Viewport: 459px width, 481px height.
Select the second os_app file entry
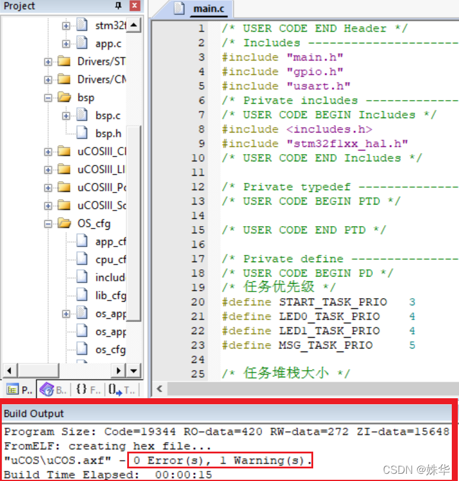(x=110, y=332)
